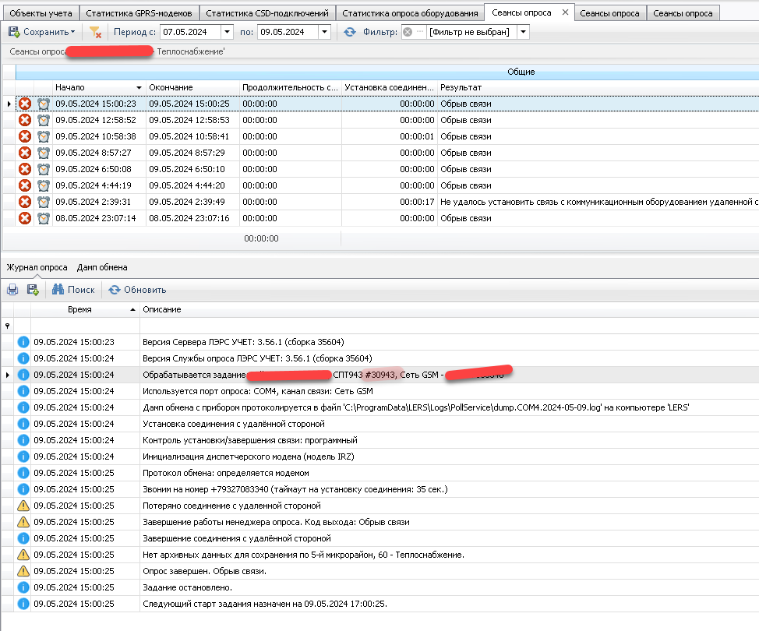
Task: Sort by Результат column header
Action: [598, 87]
